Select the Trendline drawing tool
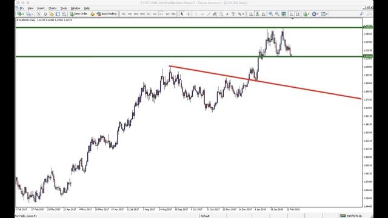This screenshot has width=388, height=218. 209,14
